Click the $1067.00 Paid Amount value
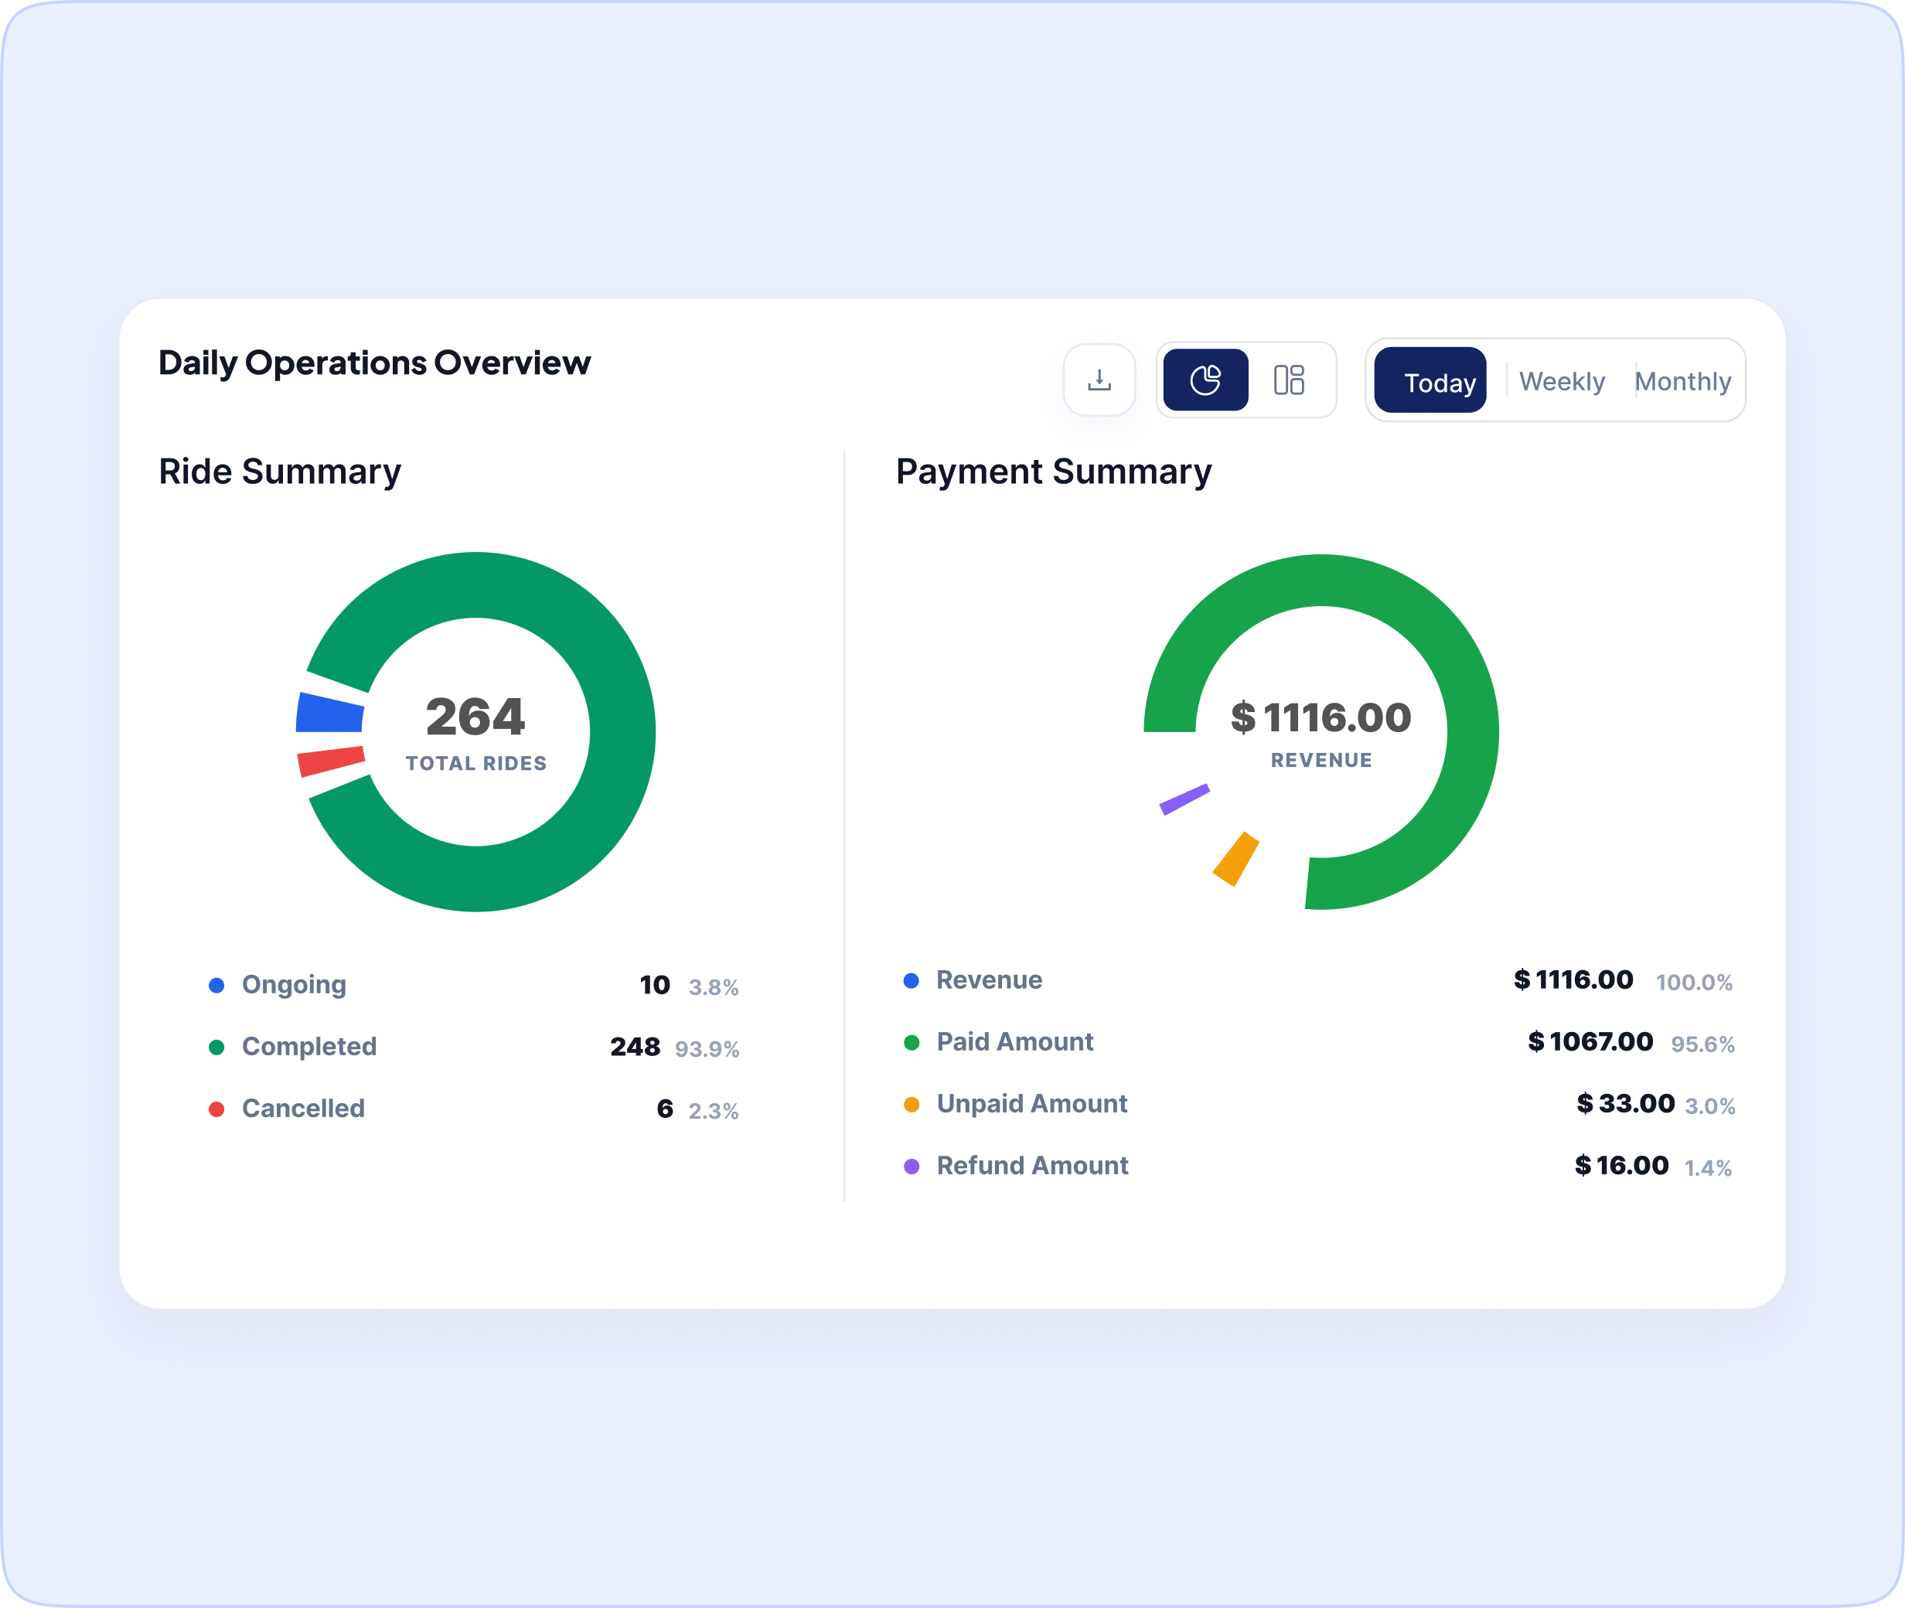This screenshot has height=1608, width=1905. pos(1590,1042)
